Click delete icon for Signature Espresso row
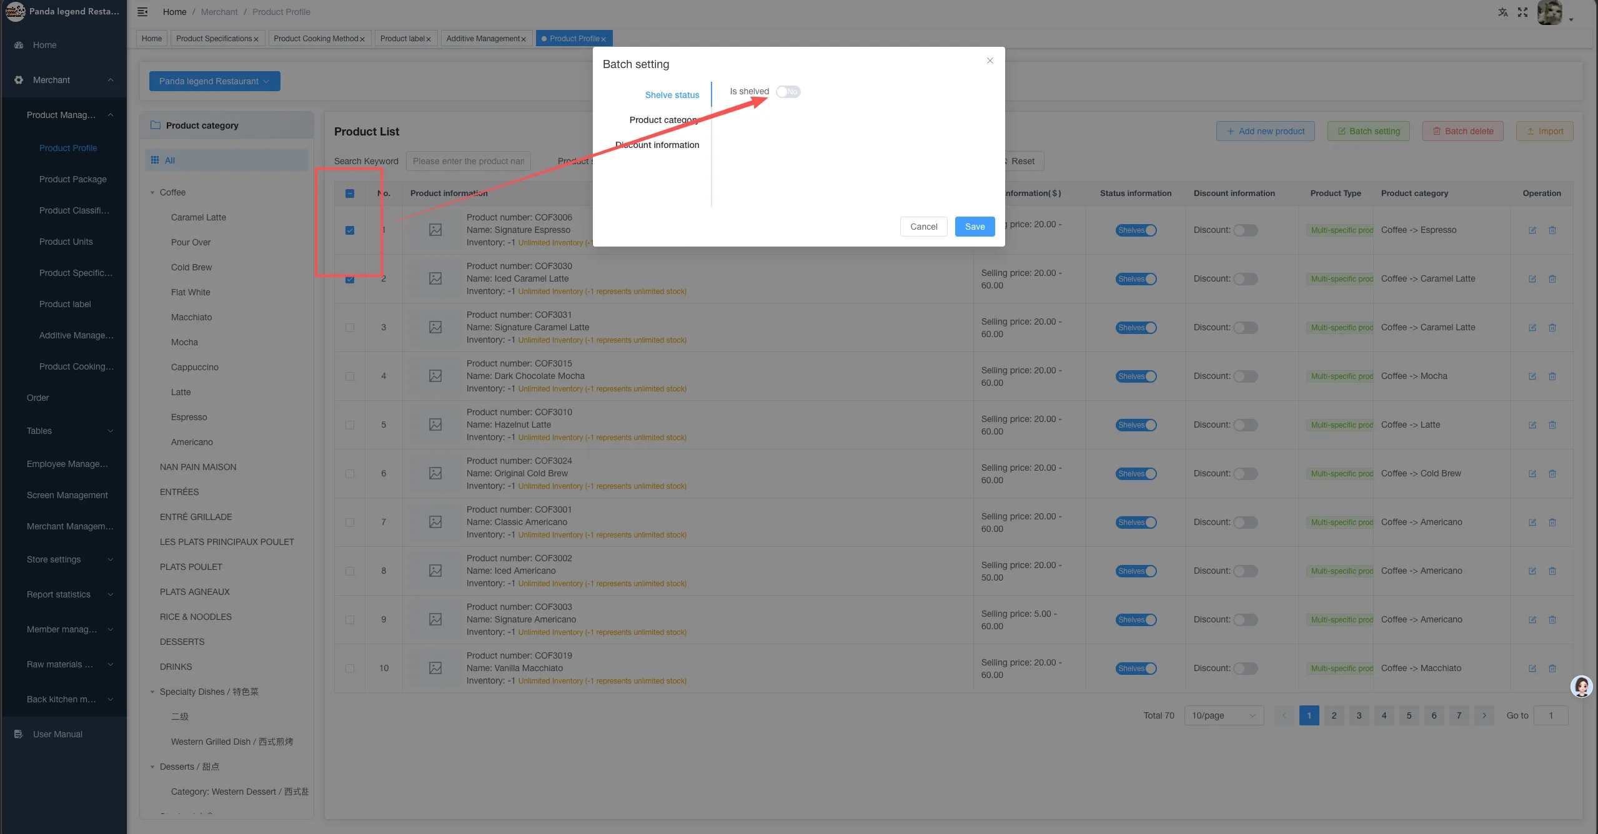The width and height of the screenshot is (1598, 834). (x=1552, y=230)
